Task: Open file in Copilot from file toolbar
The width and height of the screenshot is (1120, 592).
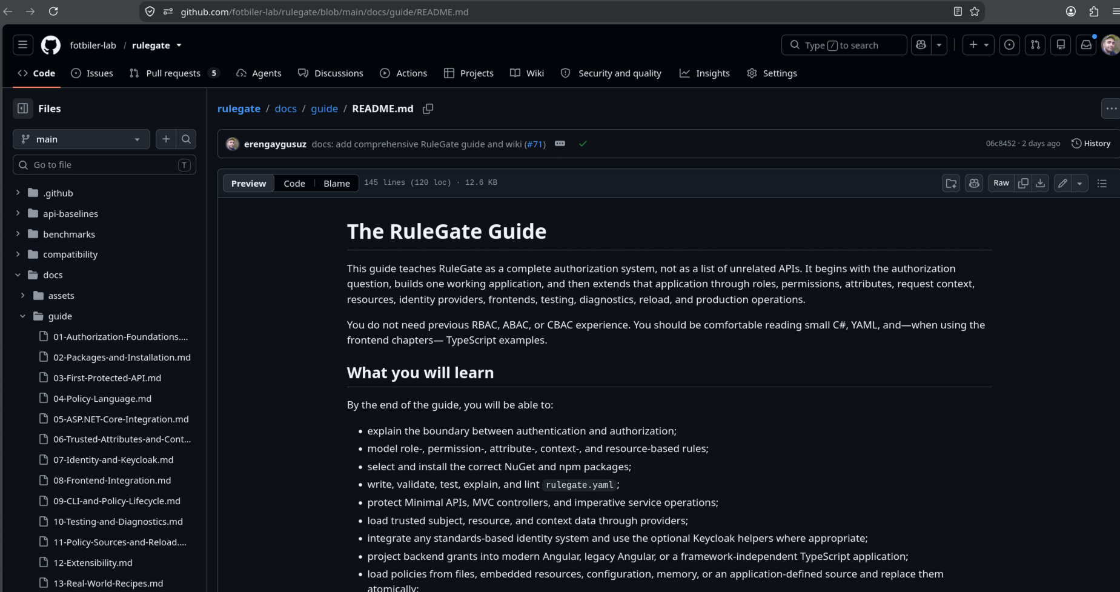Action: coord(974,183)
